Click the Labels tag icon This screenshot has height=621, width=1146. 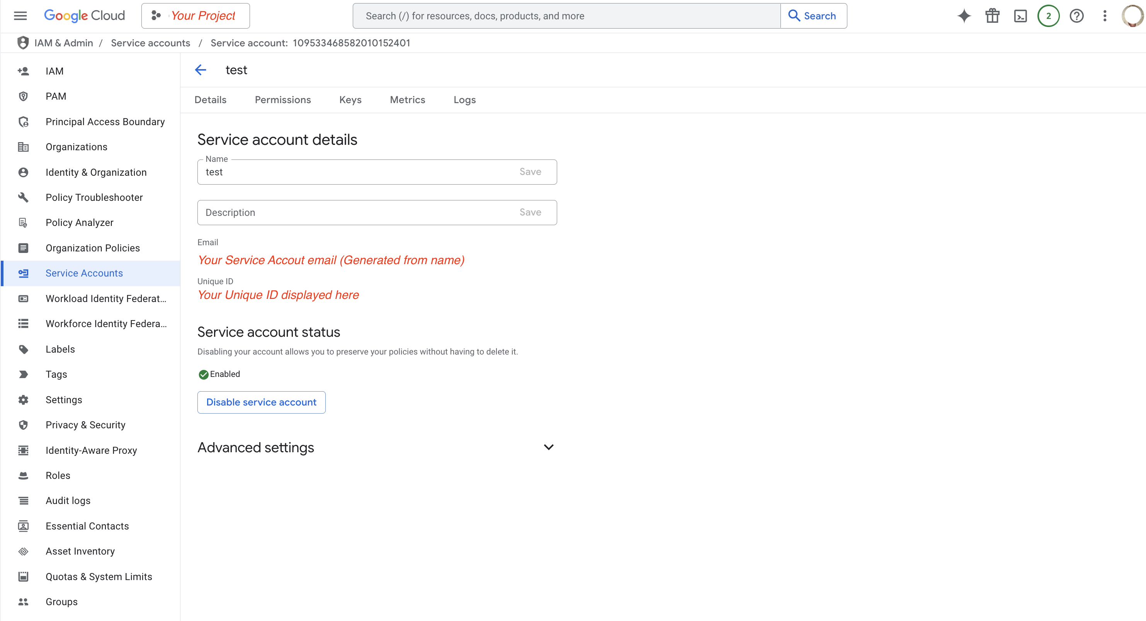click(x=23, y=350)
